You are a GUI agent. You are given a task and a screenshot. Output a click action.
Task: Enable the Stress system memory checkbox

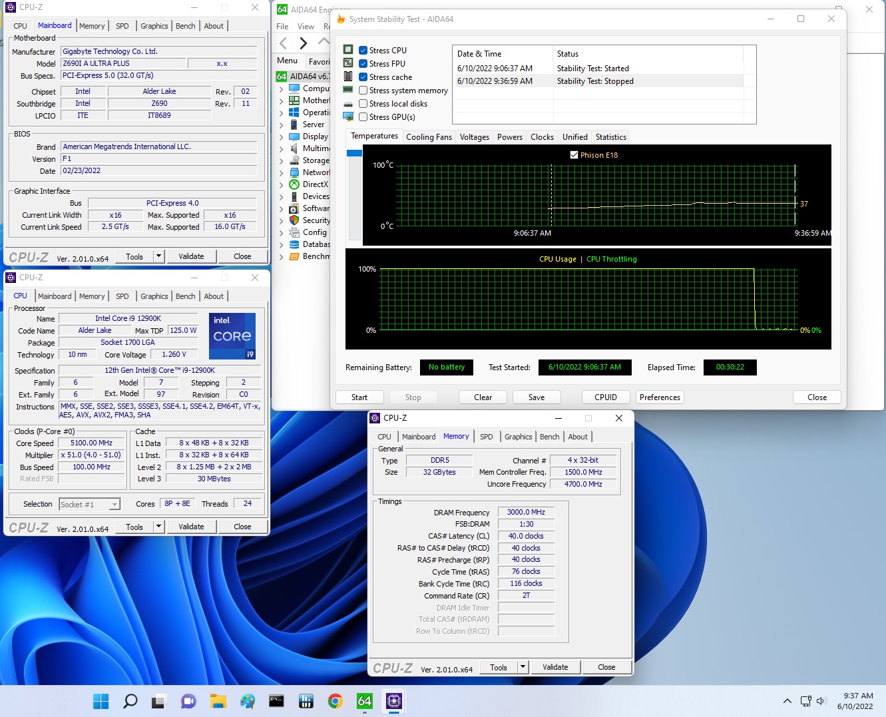(363, 91)
